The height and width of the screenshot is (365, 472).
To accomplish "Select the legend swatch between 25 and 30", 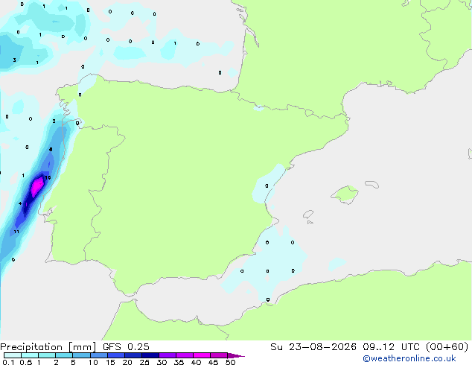I will click(150, 355).
